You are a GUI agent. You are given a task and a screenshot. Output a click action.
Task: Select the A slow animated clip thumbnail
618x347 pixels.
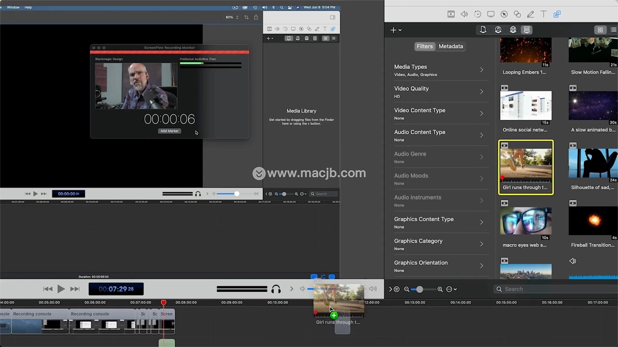click(593, 105)
